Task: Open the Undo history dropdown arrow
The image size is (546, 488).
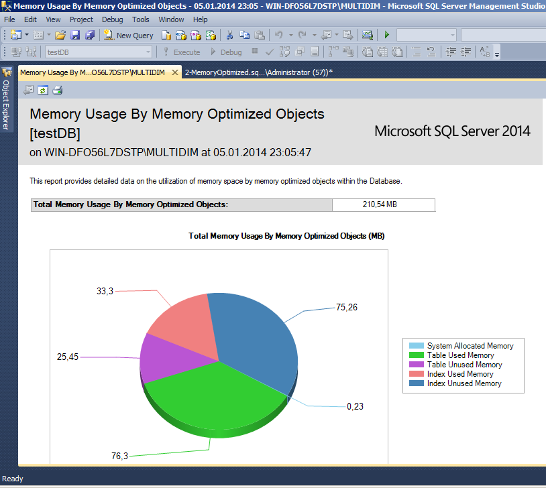Action: click(290, 35)
